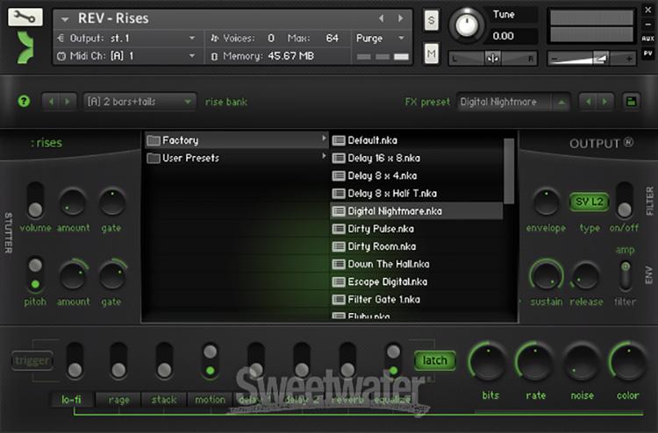Open the rise bank dropdown
The image size is (658, 433).
pos(139,102)
